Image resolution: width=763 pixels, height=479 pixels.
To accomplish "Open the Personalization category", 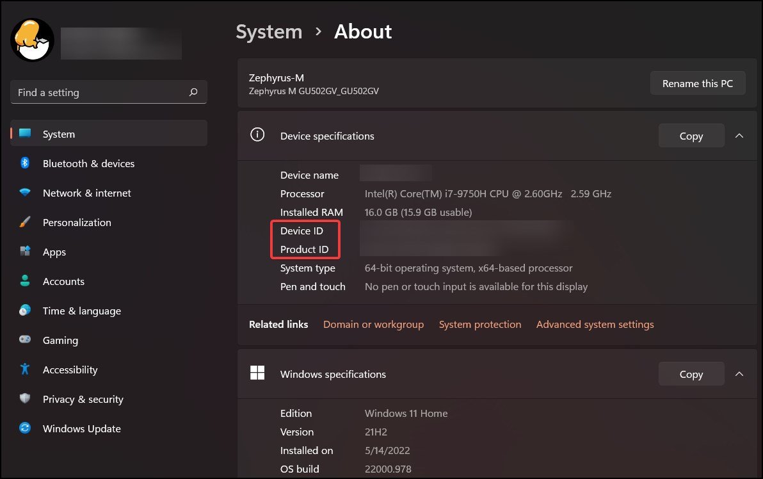I will click(109, 222).
